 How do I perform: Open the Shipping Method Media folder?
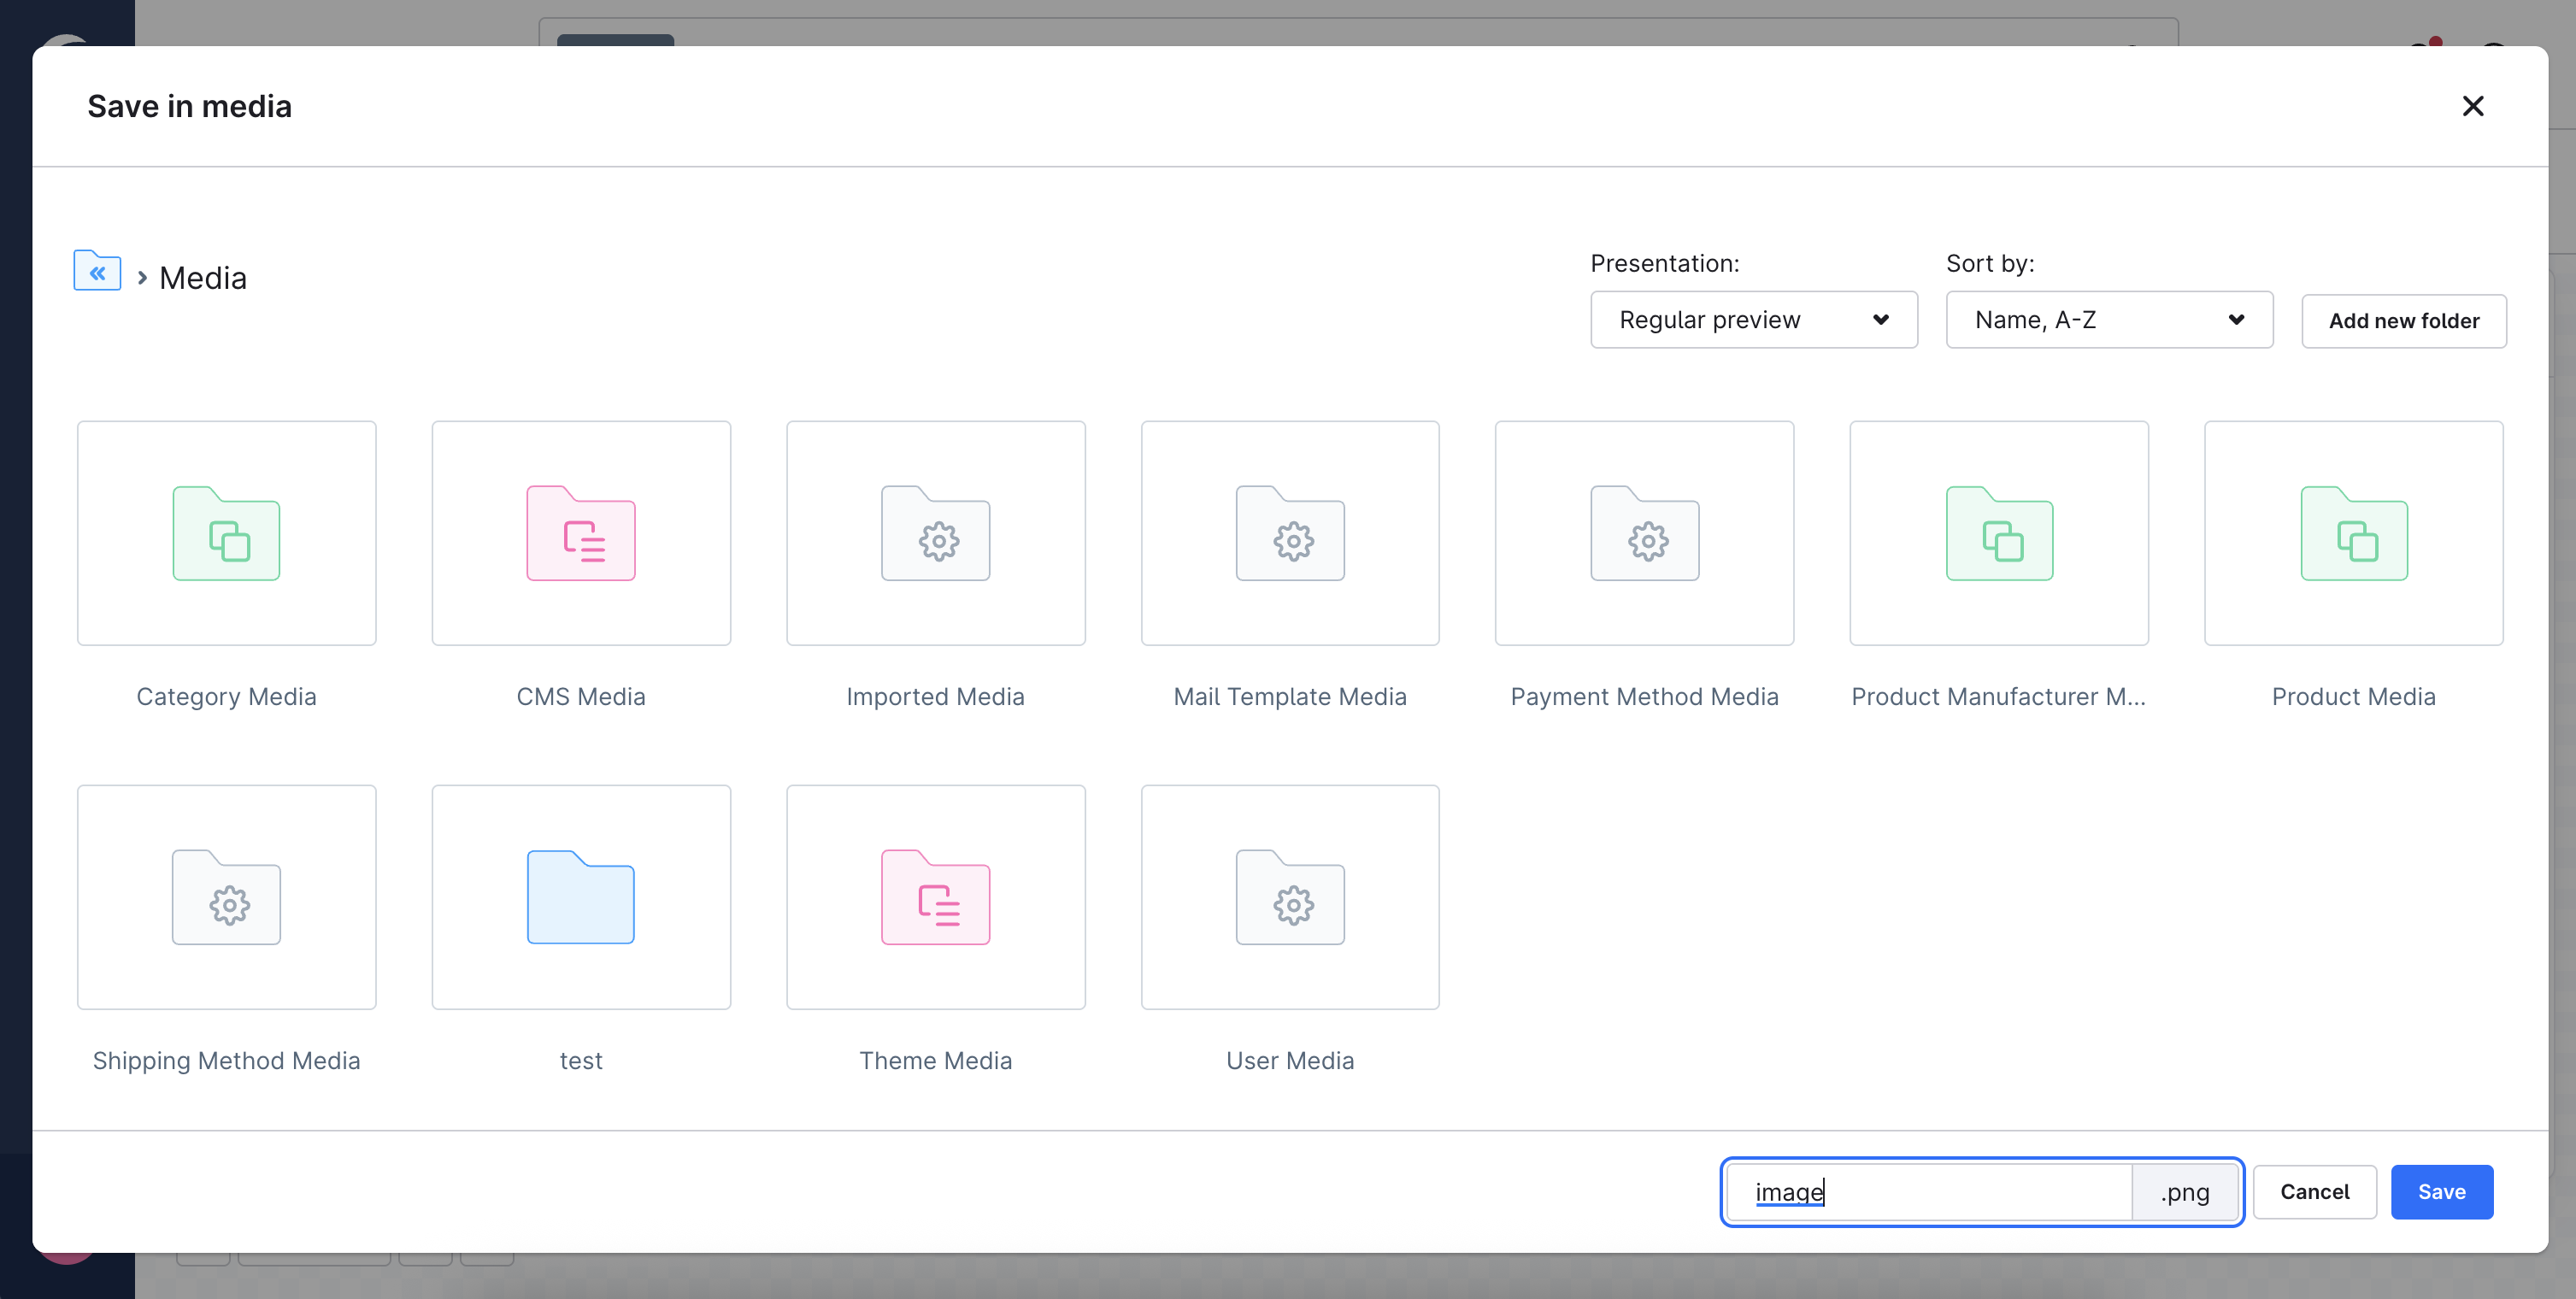[226, 897]
